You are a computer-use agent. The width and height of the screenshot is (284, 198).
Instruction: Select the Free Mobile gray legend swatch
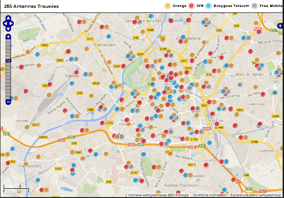tap(255, 6)
